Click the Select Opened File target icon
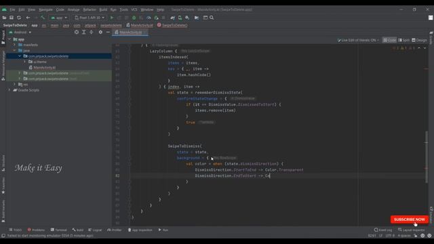434x244 pixels. click(x=77, y=32)
